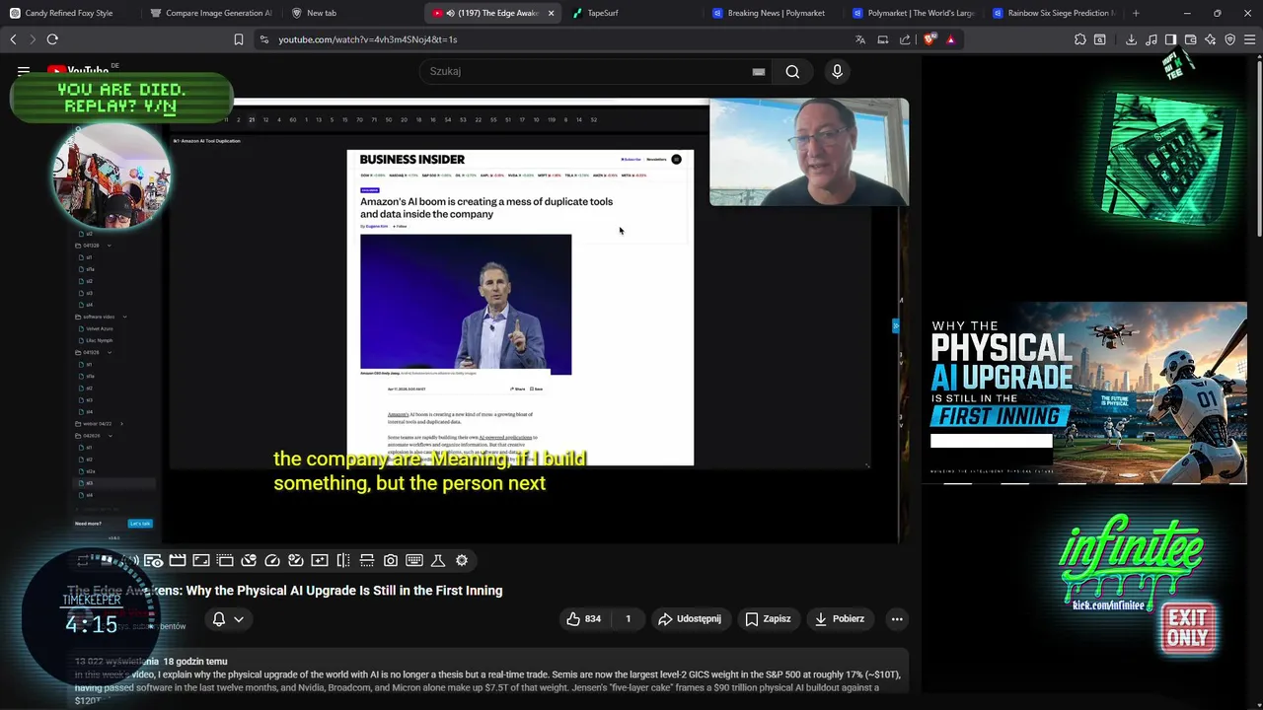This screenshot has width=1263, height=710.
Task: Take a screenshot with camera icon
Action: [x=391, y=560]
